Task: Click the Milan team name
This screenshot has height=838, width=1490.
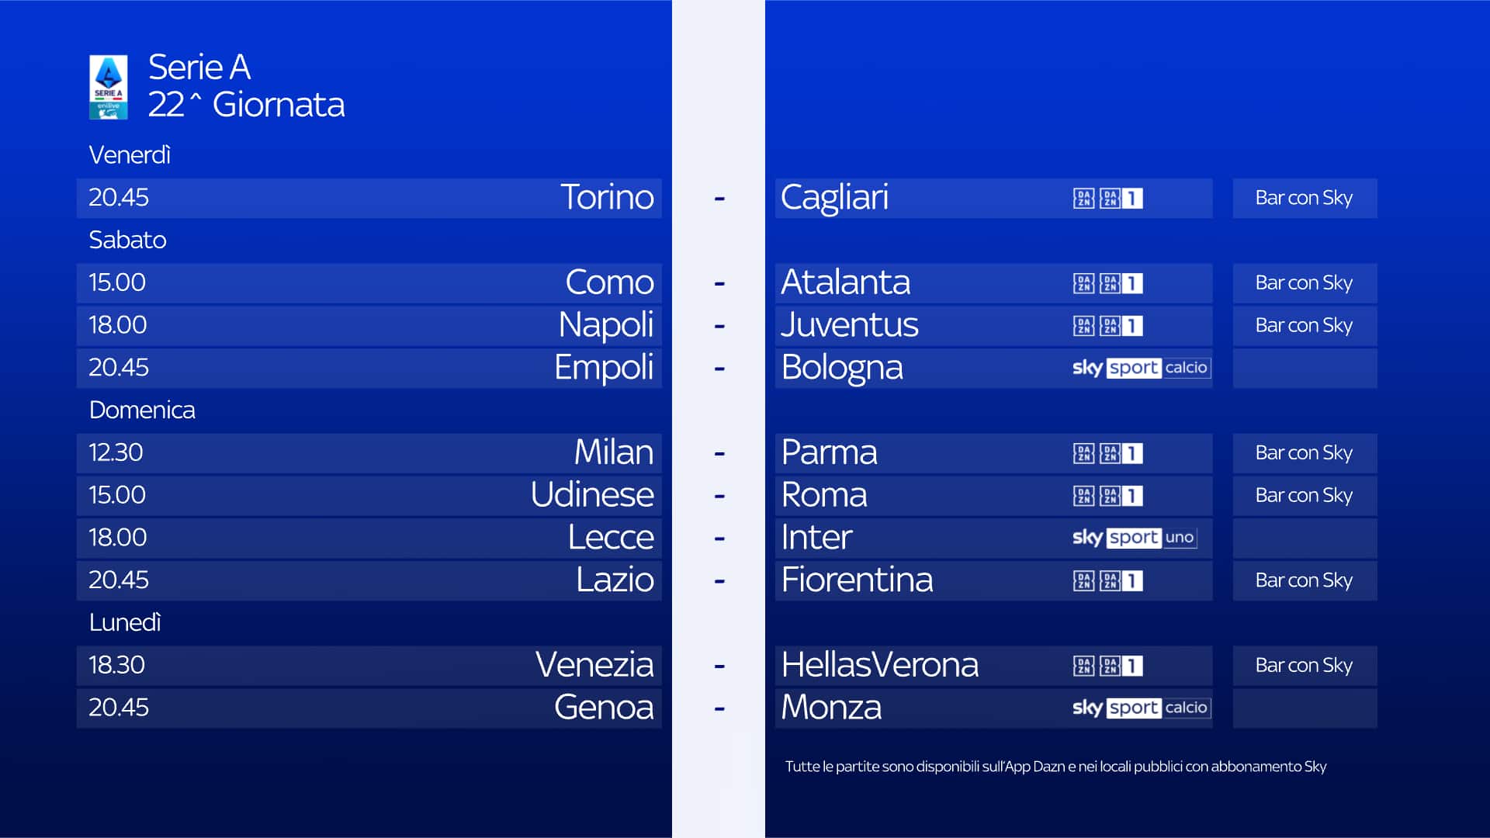Action: (613, 452)
